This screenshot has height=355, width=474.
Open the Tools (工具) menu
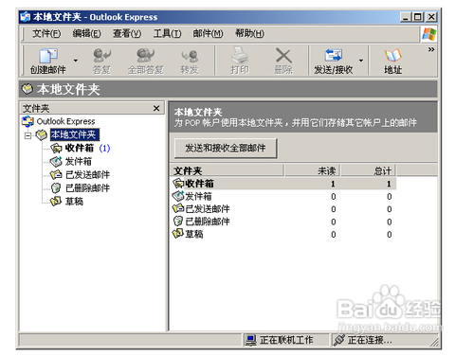(167, 33)
